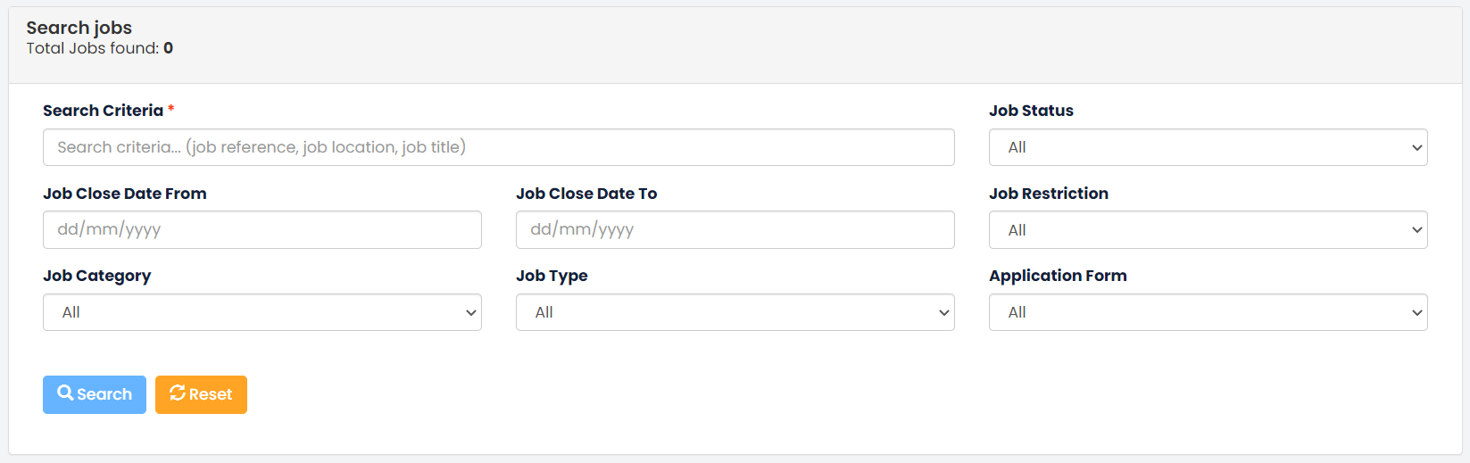This screenshot has width=1470, height=463.
Task: Select the Job Close Date From field
Action: [x=262, y=230]
